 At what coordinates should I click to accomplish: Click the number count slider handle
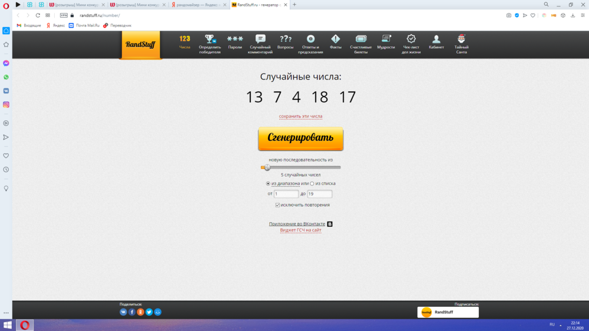point(267,167)
